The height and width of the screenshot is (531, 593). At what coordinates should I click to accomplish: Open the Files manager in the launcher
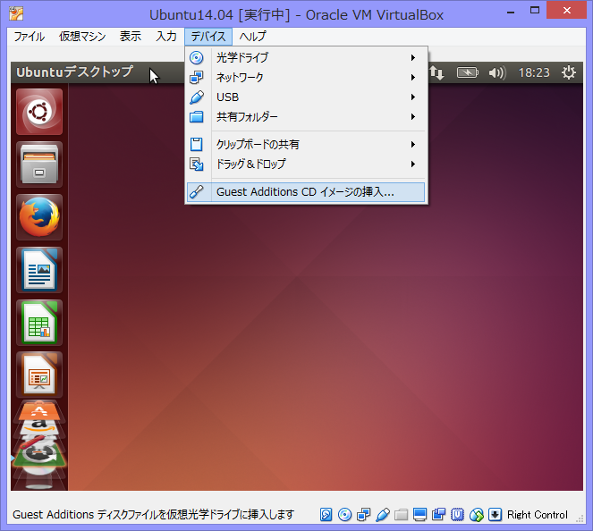point(39,164)
